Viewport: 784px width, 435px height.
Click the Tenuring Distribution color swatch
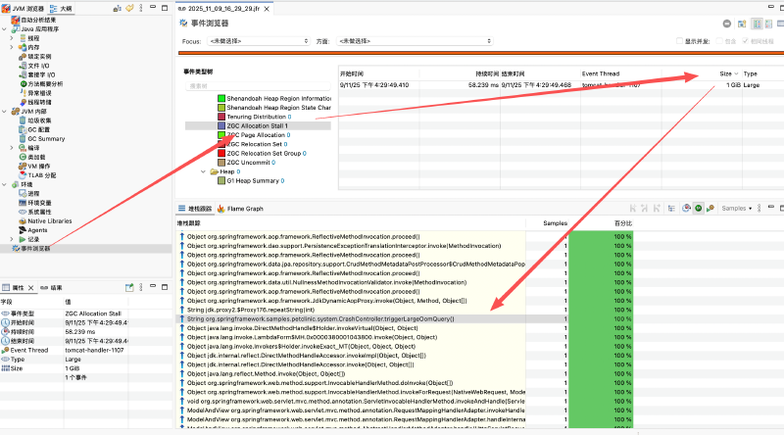[x=220, y=117]
